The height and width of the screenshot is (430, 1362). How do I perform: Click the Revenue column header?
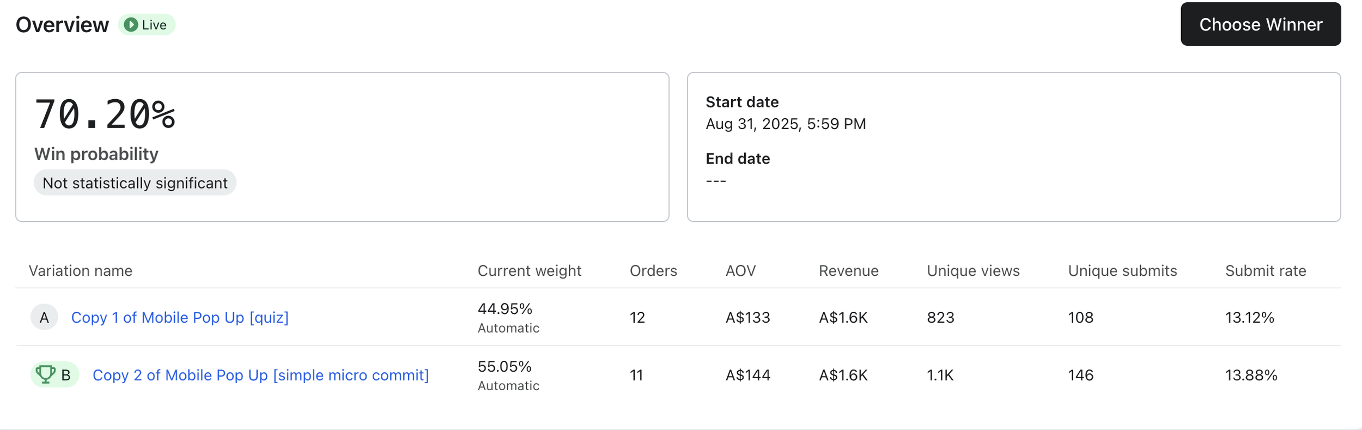848,271
